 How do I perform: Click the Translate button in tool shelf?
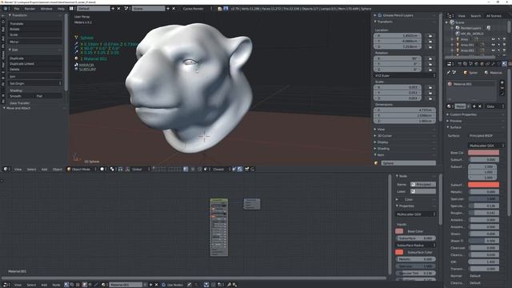35,23
